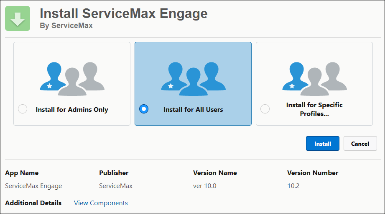Click the Install for Specific Profiles label
Viewport: 385px width, 214px height.
[314, 109]
